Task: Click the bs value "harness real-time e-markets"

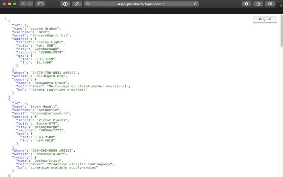Action: 58,90
